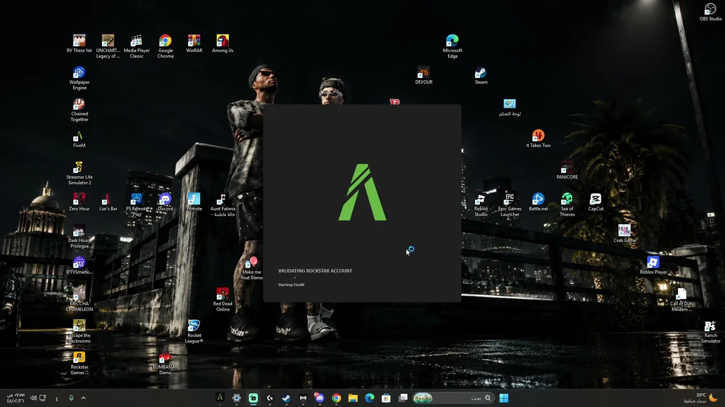Select the Red Dead Online desktop icon
The image size is (725, 407).
click(223, 300)
